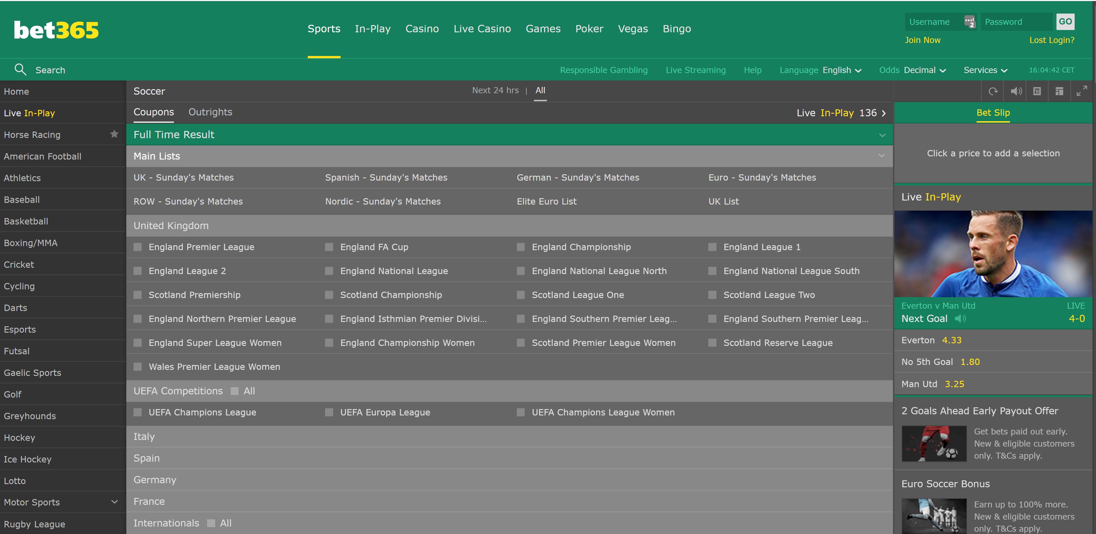Click the Password input field

click(x=1017, y=22)
